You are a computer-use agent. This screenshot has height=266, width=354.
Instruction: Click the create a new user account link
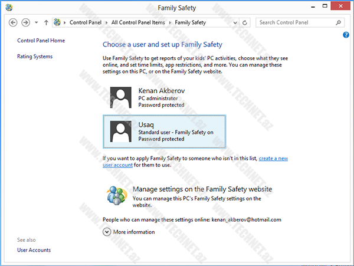click(273, 159)
